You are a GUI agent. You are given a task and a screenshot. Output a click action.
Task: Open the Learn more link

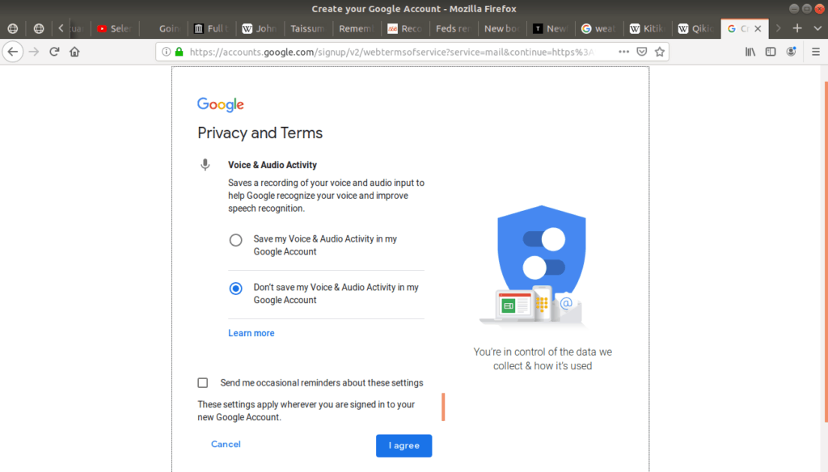click(251, 333)
